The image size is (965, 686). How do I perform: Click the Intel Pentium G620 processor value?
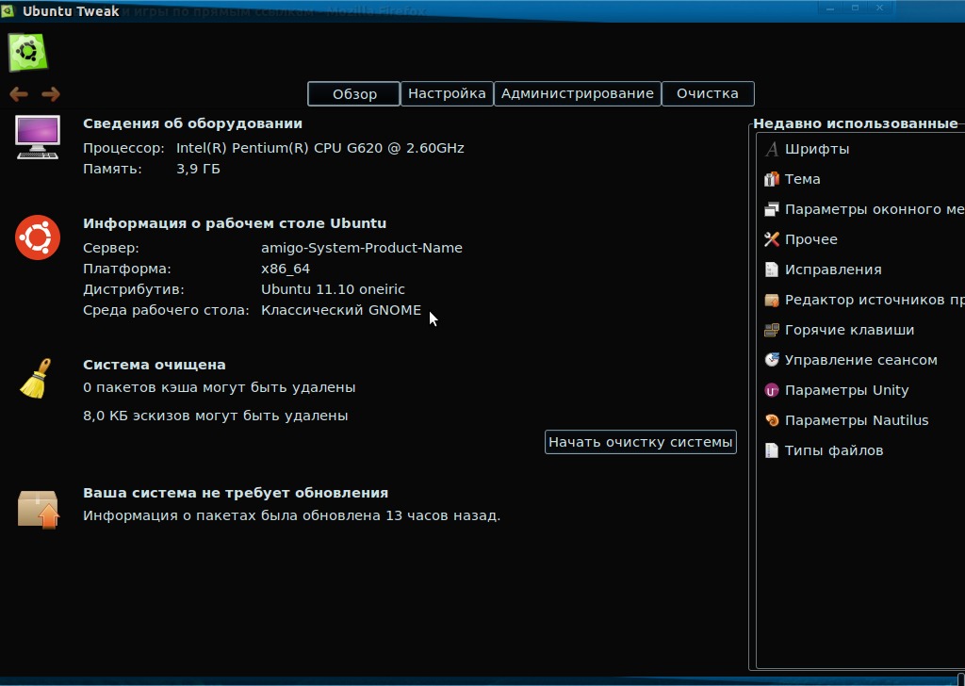click(320, 148)
